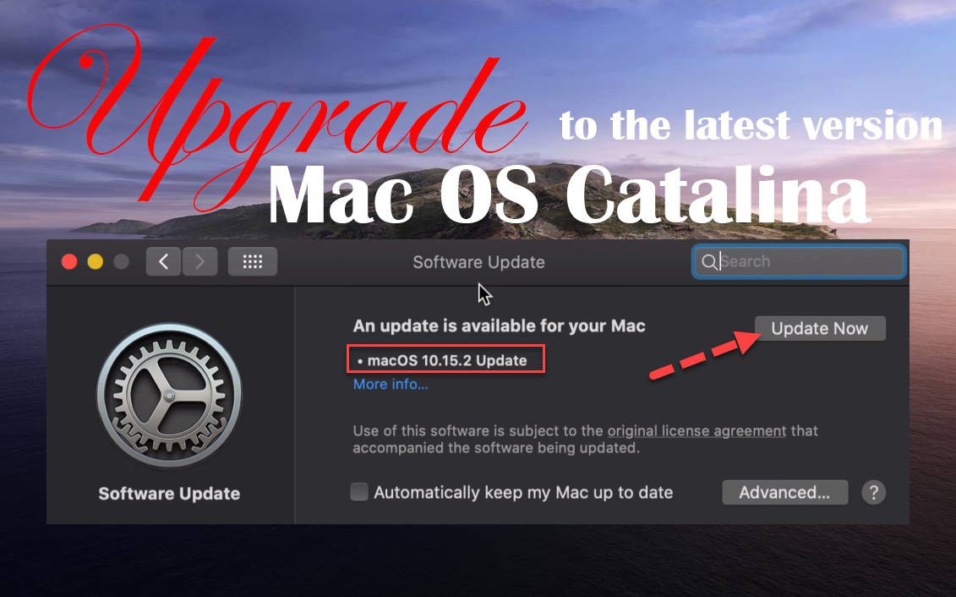Minimize window with the yellow button

pos(96,261)
